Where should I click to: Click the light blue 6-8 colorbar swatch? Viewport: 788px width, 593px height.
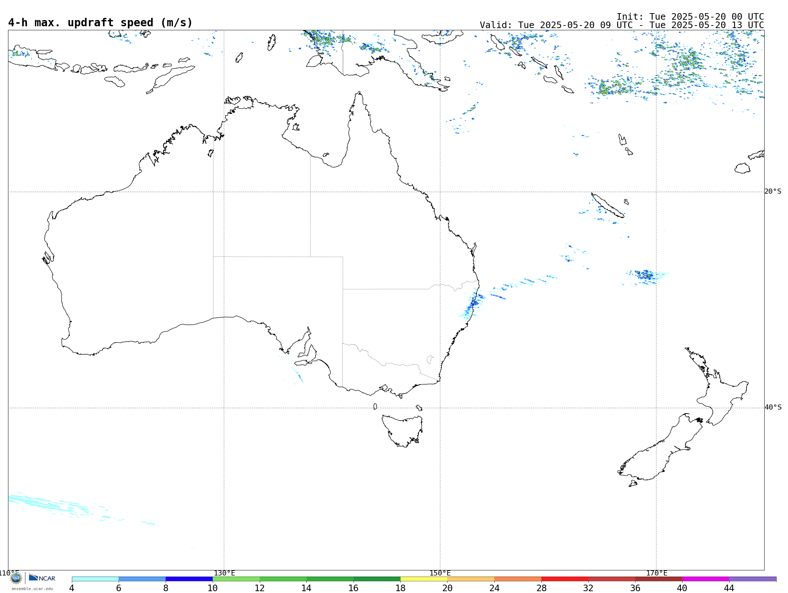click(142, 579)
